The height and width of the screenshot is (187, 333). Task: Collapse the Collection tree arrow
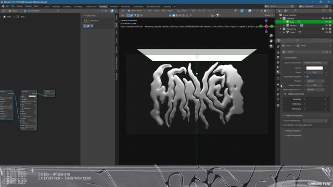tap(280, 19)
